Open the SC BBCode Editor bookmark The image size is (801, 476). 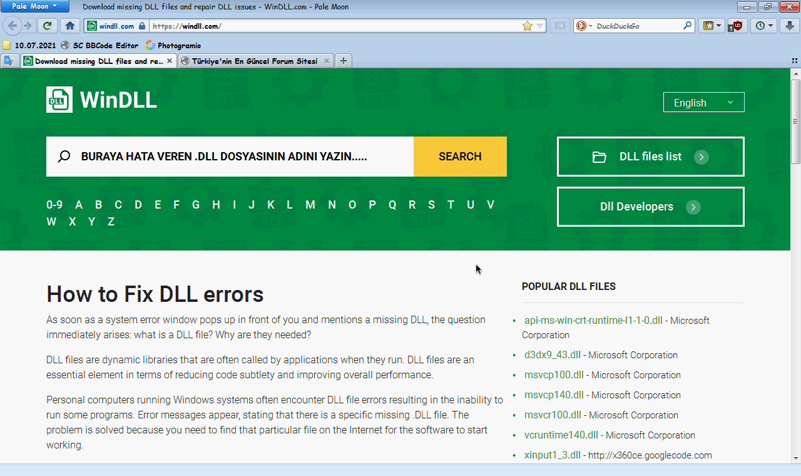pyautogui.click(x=99, y=45)
